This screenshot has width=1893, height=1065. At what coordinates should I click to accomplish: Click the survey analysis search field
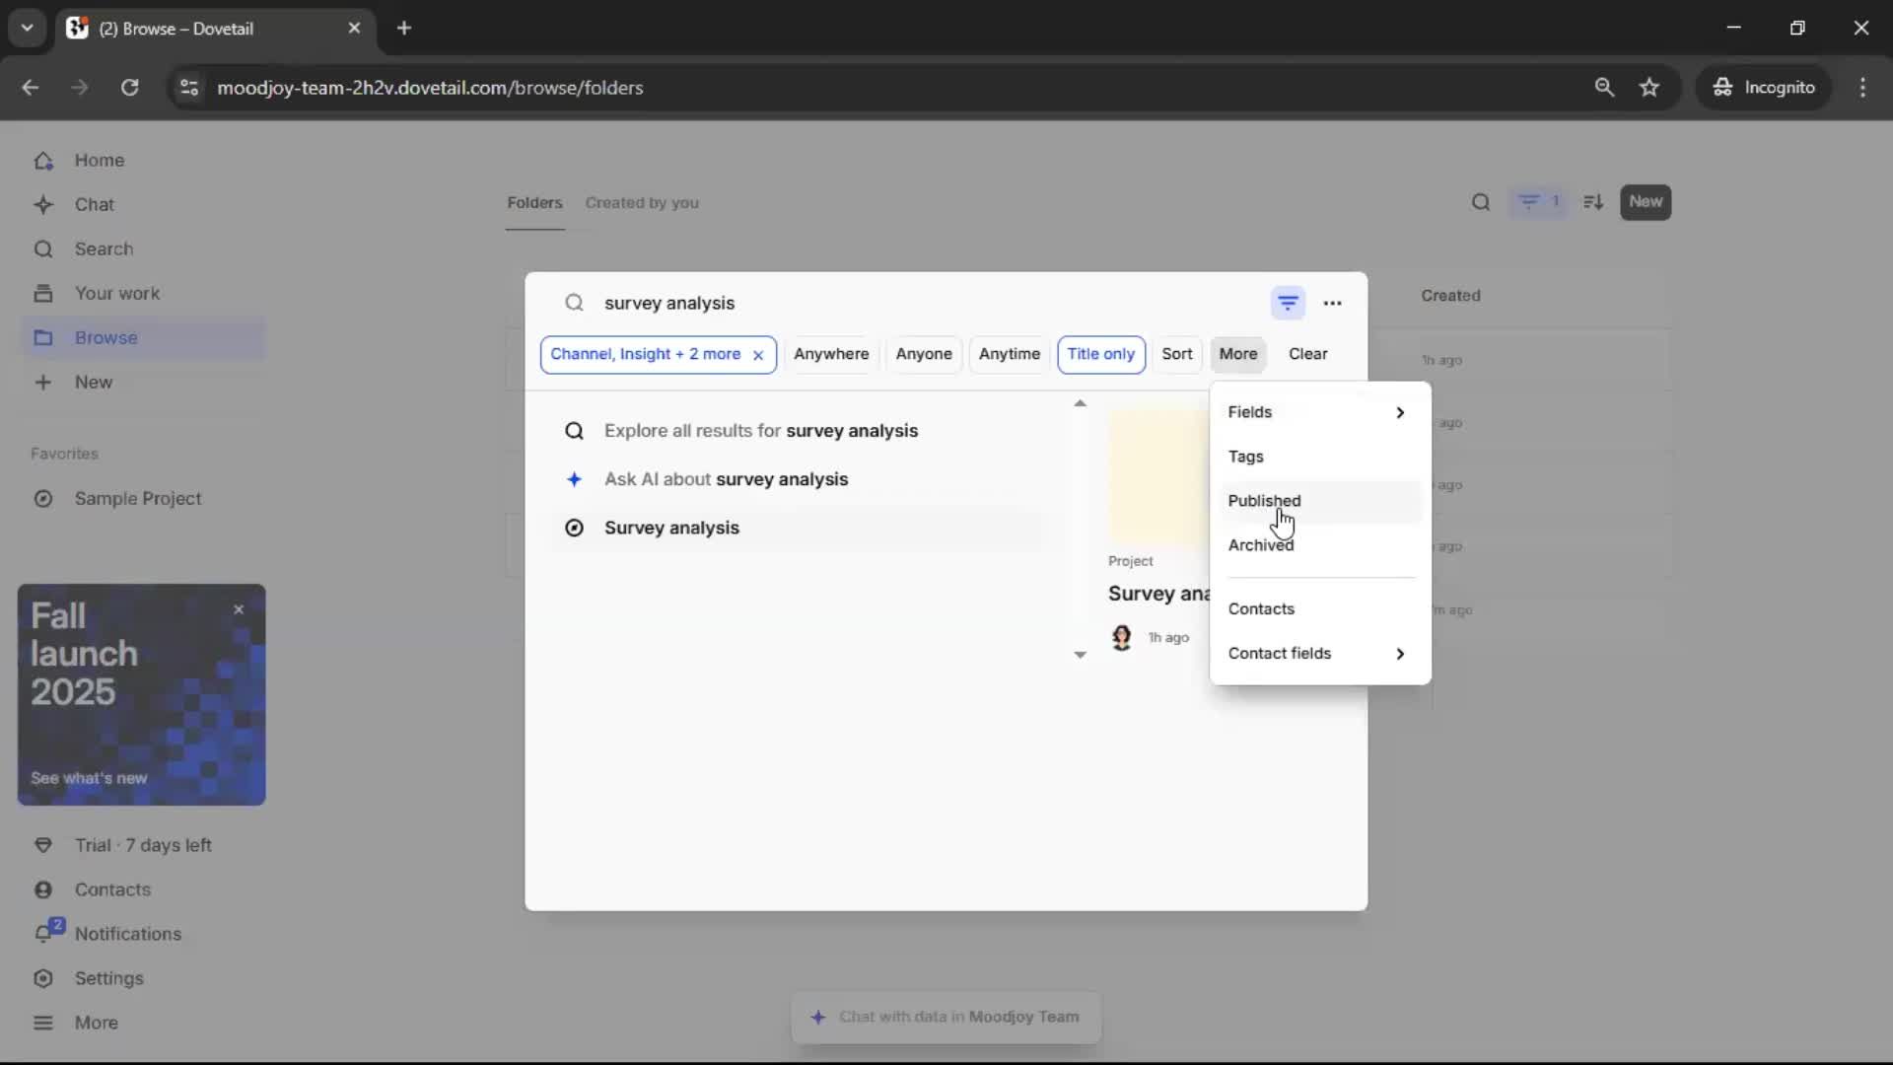[x=887, y=303]
